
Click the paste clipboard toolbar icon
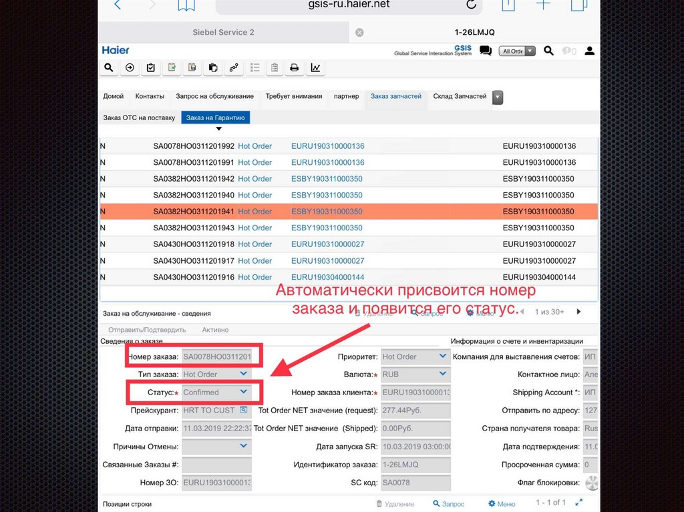point(212,67)
